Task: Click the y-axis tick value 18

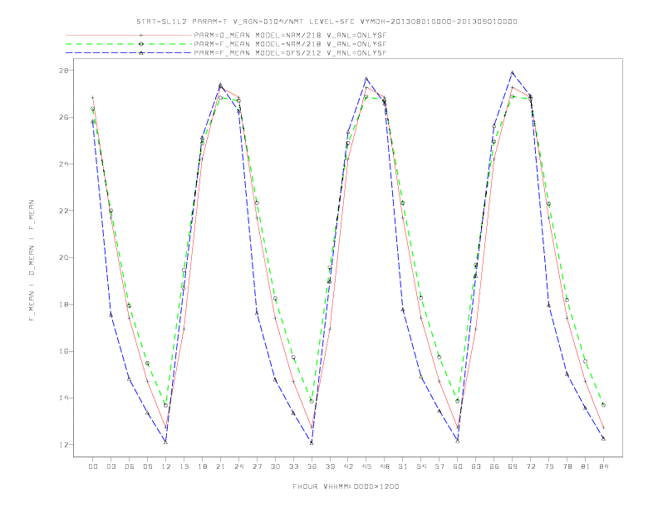Action: click(x=64, y=305)
